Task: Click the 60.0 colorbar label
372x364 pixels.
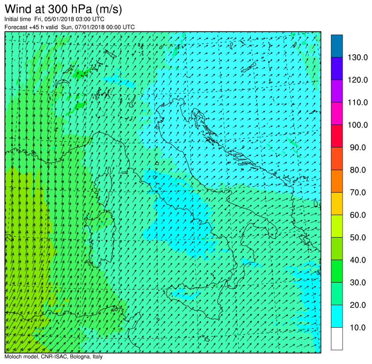Action: [358, 215]
